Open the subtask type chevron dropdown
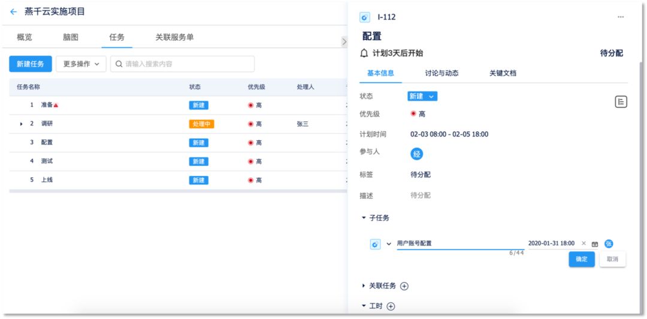647x319 pixels. tap(389, 244)
